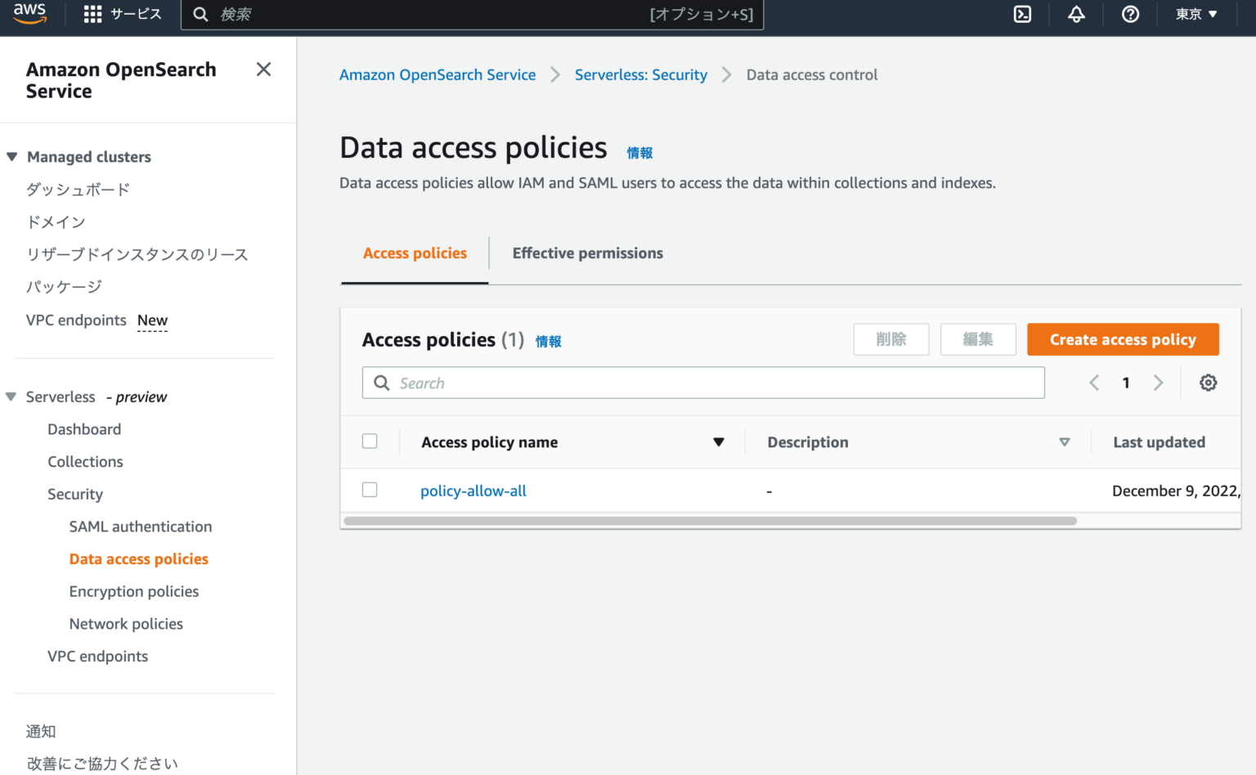Close the OpenSearch navigation sidebar
Screen dimensions: 1256x775
point(263,69)
